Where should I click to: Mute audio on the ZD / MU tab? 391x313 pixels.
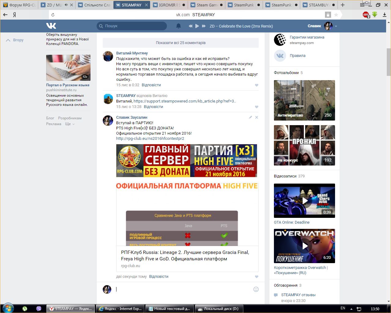66,5
